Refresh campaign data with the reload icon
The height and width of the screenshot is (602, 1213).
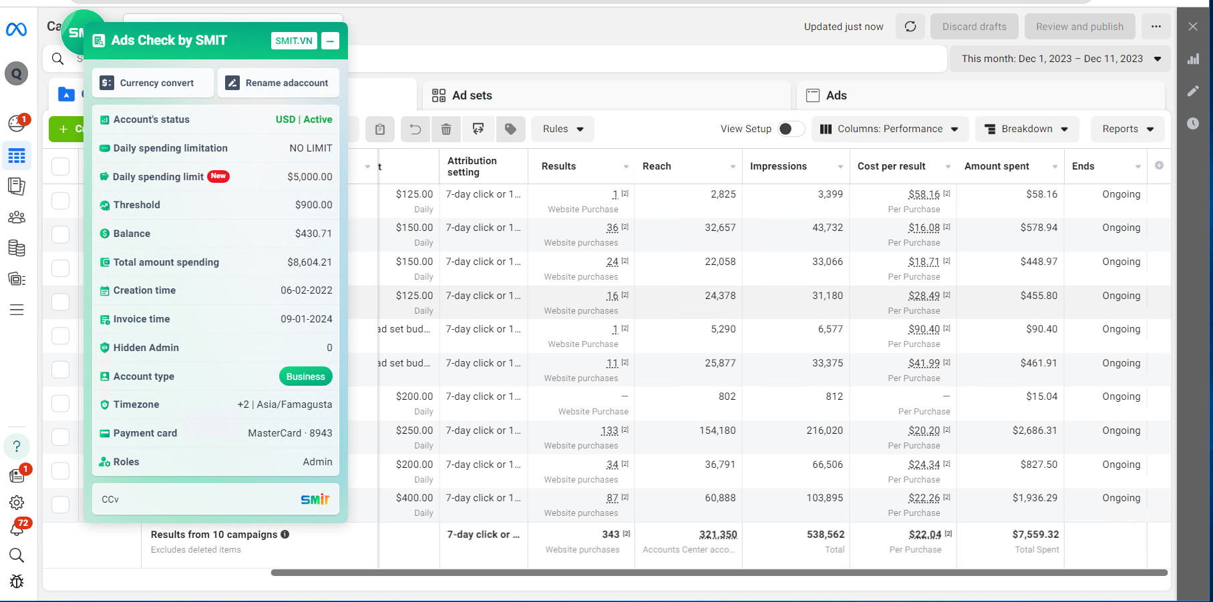910,27
